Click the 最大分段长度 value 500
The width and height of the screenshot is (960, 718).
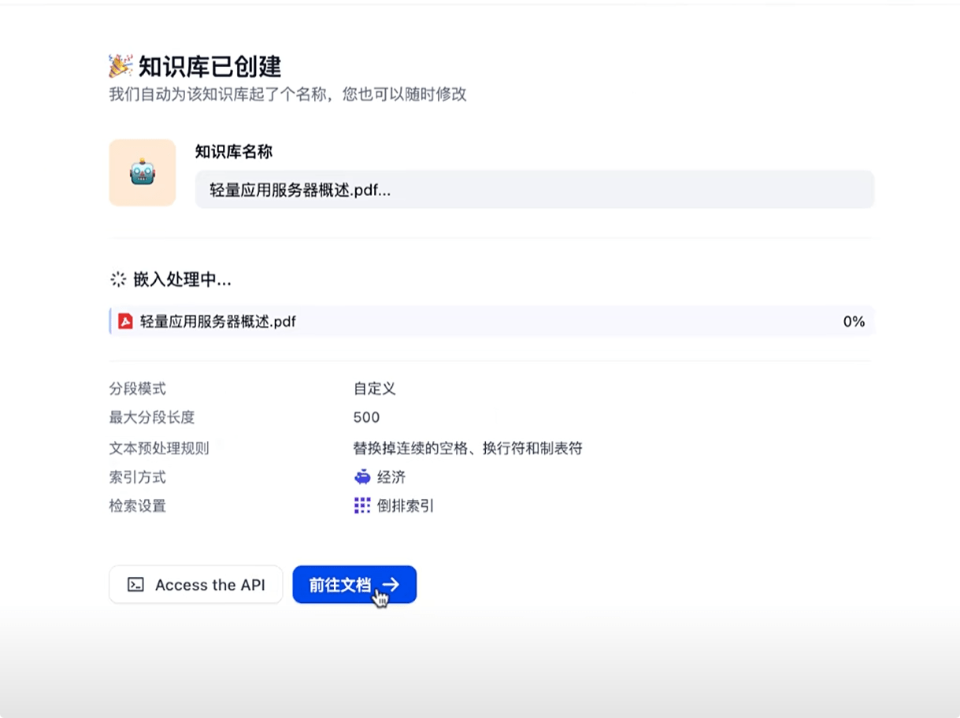tap(366, 417)
